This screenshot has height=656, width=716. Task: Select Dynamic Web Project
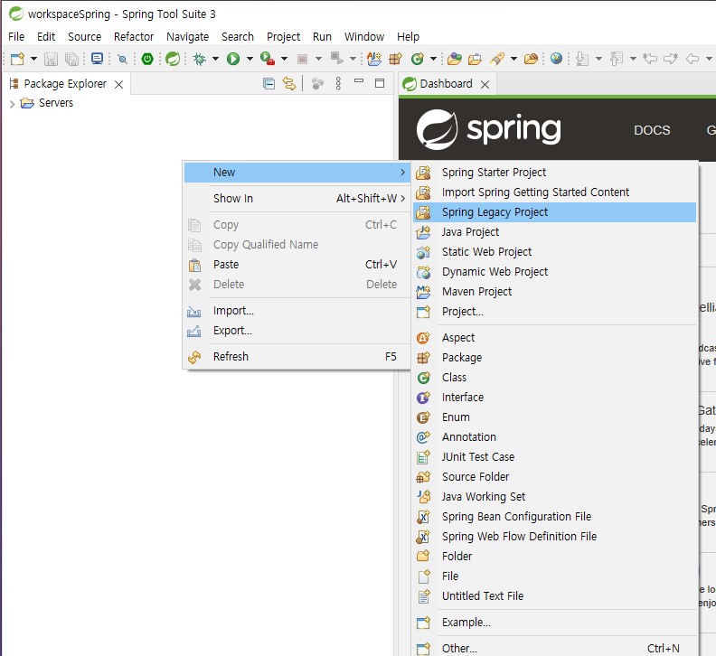pos(554,272)
